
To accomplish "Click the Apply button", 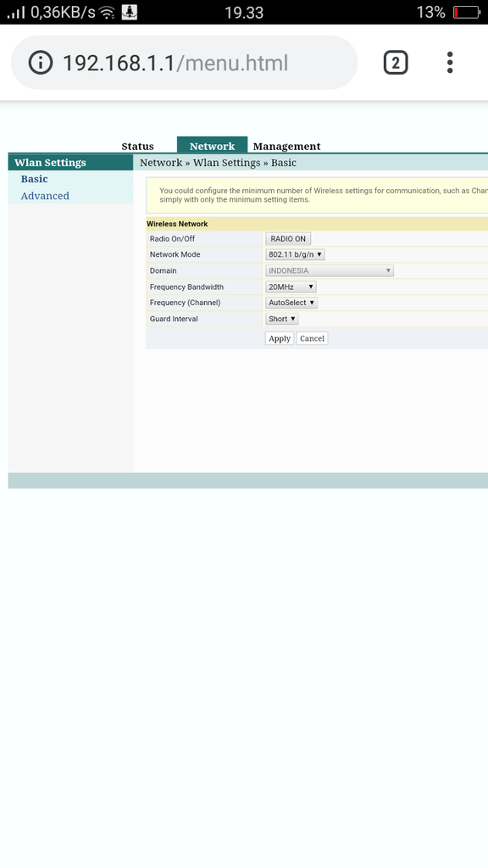I will point(280,338).
